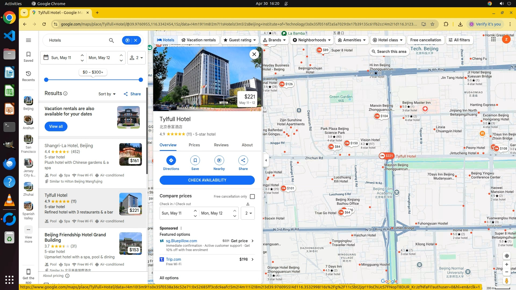
Task: Click the Recents history icon
Action: click(28, 74)
